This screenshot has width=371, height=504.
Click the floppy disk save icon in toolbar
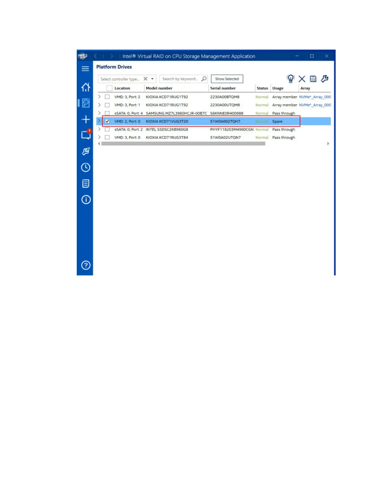(313, 79)
